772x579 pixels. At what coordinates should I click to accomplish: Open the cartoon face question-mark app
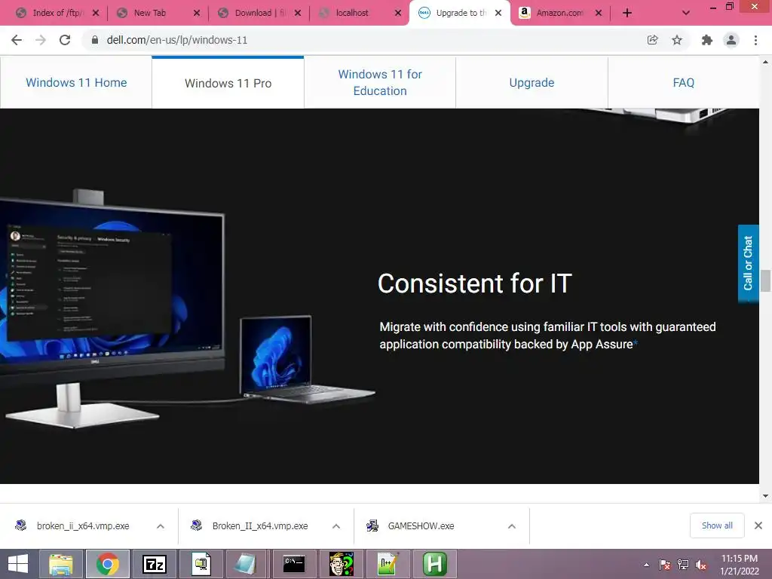click(x=342, y=564)
